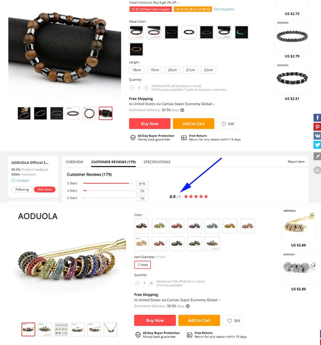The width and height of the screenshot is (321, 345).
Task: Play the product video on charm image
Action: 70,262
